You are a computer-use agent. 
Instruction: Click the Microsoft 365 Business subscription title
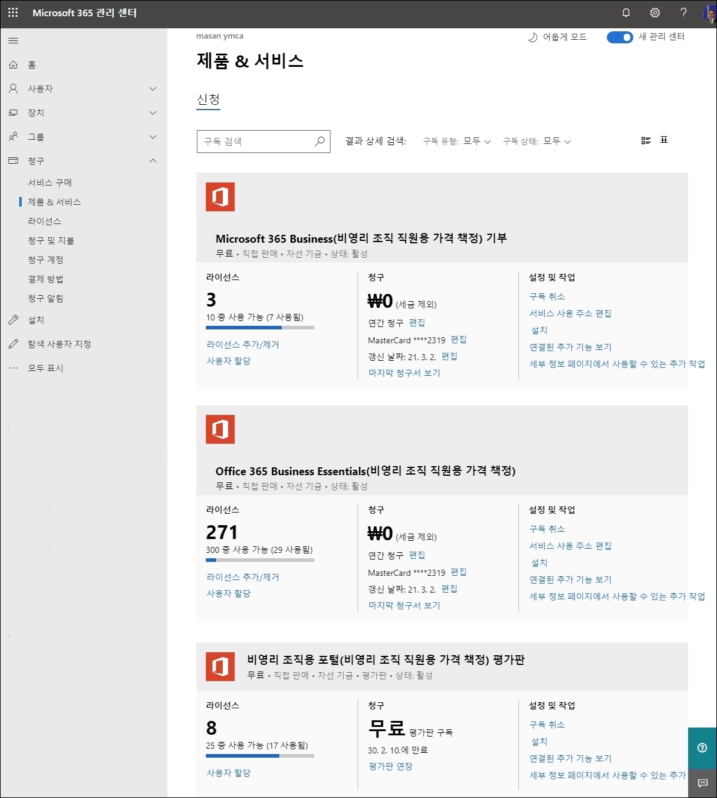point(361,238)
